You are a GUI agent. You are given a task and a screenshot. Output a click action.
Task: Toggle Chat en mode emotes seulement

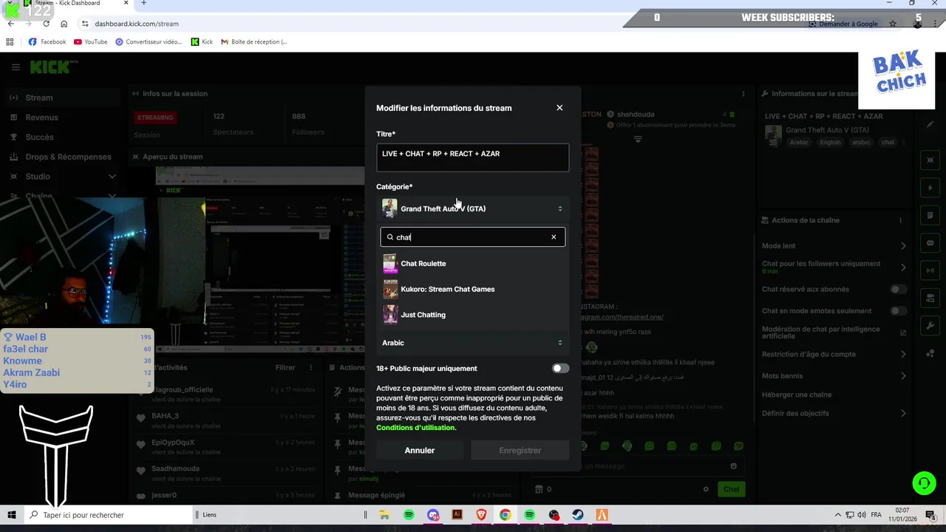point(898,311)
